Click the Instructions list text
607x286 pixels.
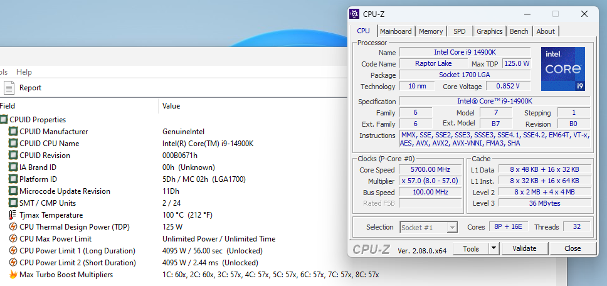click(495, 139)
